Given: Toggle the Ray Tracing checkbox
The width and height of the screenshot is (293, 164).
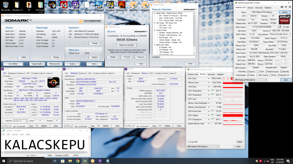Looking at the screenshot, I should pos(258,75).
